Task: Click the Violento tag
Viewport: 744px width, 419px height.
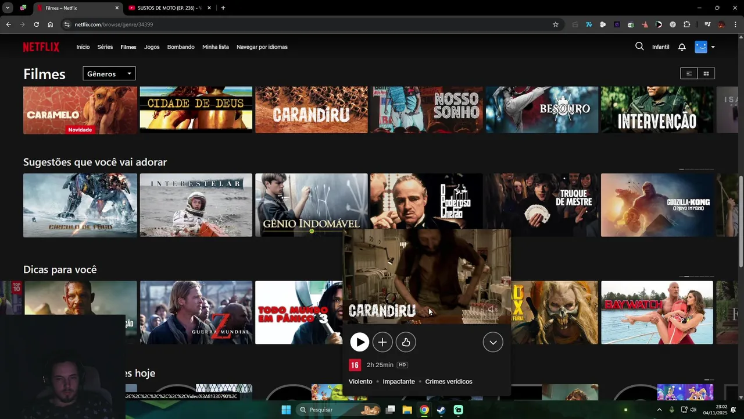Action: (360, 382)
